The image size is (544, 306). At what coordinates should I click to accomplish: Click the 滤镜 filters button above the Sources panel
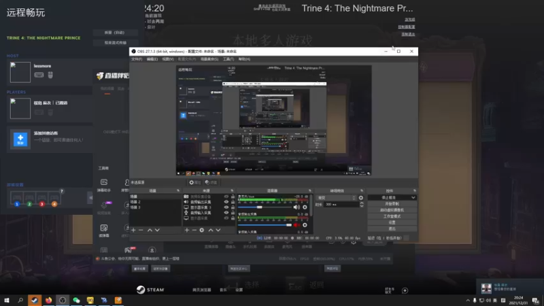[x=211, y=182]
